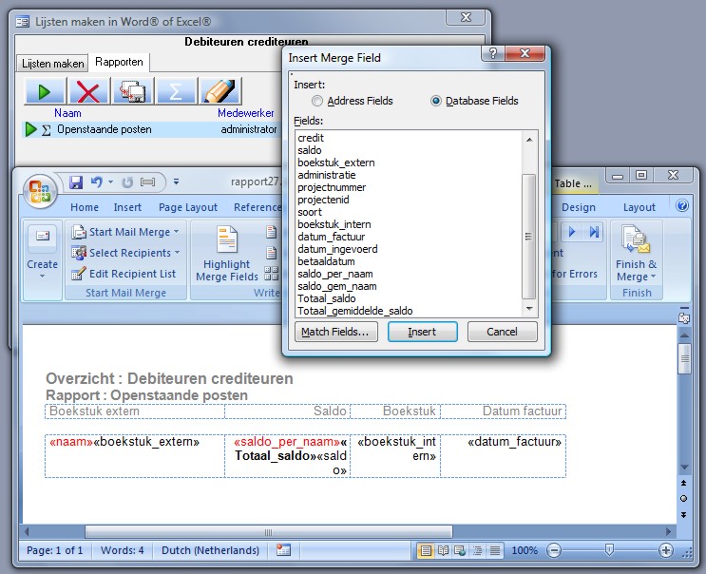The image size is (706, 574).
Task: Click the Word Help question mark icon
Action: (681, 206)
